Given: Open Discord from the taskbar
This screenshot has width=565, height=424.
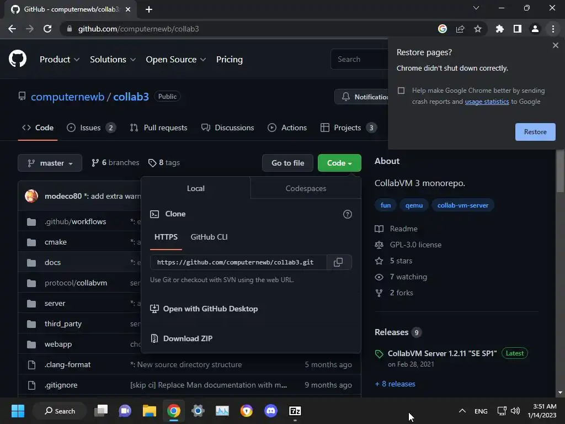Looking at the screenshot, I should [x=270, y=411].
